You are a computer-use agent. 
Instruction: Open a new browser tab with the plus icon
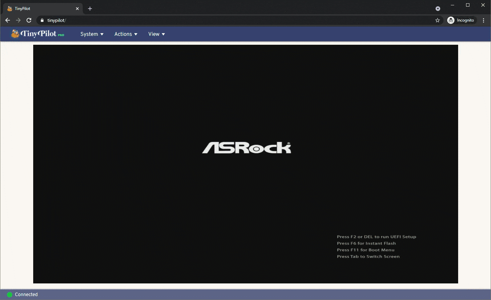click(x=90, y=9)
